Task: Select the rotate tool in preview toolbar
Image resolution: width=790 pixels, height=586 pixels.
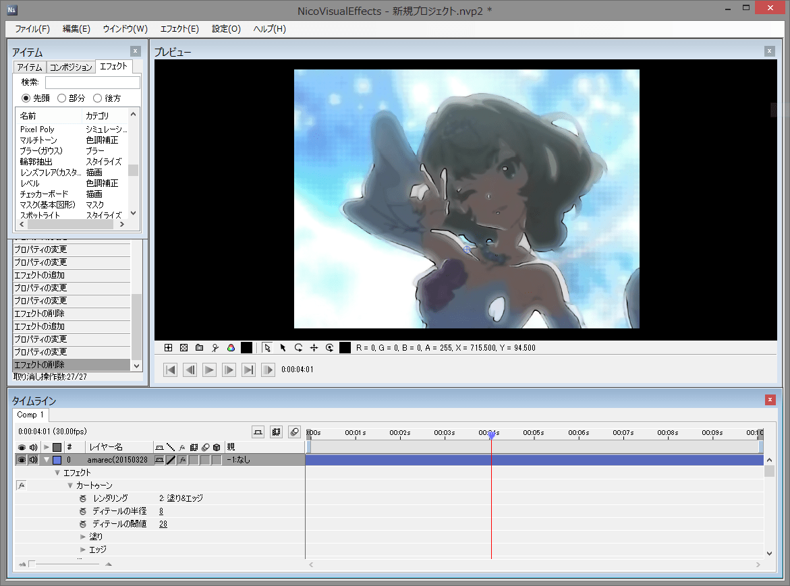Action: point(298,348)
